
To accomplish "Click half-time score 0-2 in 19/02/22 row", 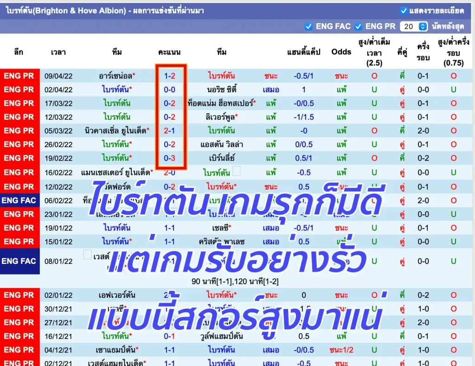I will click(x=423, y=158).
